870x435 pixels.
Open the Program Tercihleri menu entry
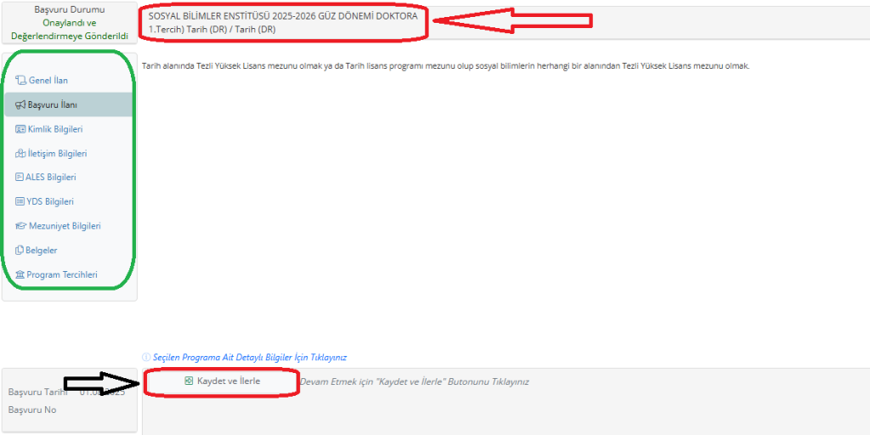[61, 275]
